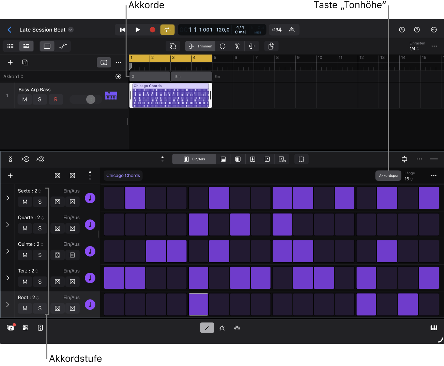Show the on-screen keyboard
This screenshot has height=366, width=444.
(x=434, y=328)
